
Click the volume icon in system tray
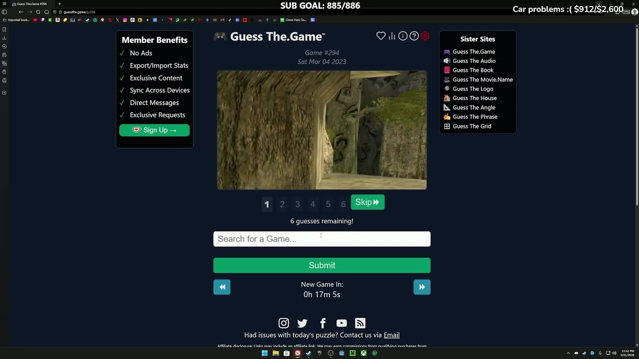[x=614, y=353]
